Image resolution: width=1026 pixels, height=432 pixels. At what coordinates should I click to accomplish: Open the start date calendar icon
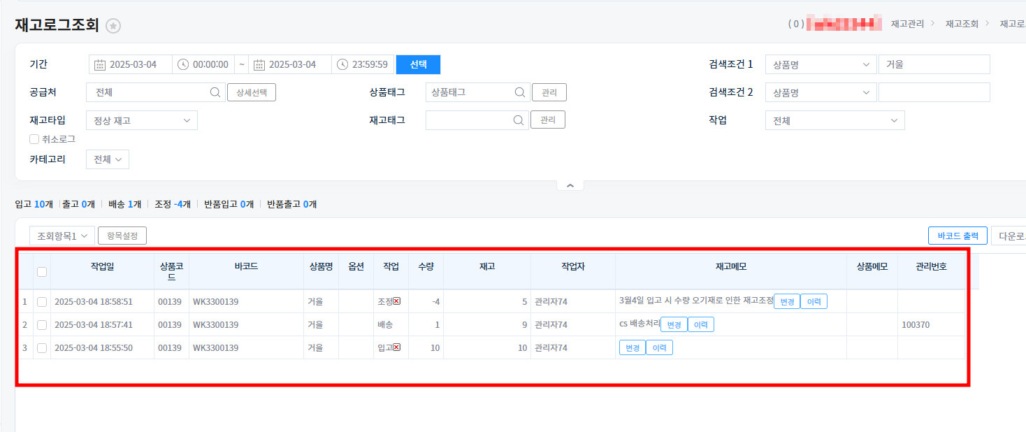coord(100,64)
